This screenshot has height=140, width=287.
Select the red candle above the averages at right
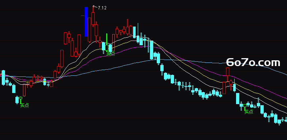coord(227,72)
